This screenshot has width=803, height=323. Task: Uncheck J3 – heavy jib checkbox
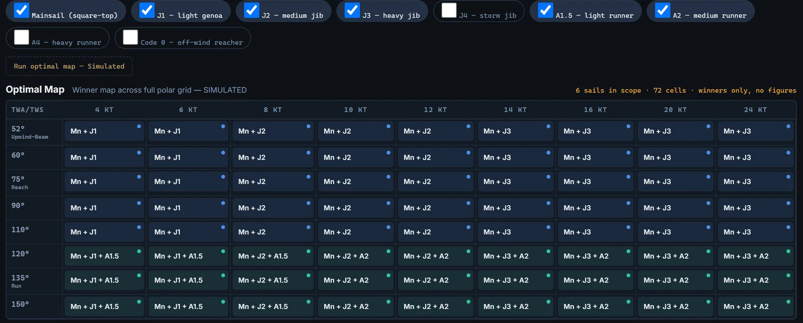pos(352,10)
